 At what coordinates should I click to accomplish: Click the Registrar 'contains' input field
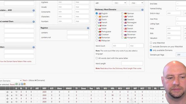[78, 32]
